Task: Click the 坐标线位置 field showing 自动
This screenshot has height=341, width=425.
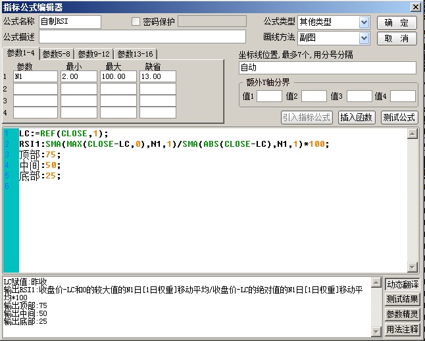Action: [x=328, y=68]
